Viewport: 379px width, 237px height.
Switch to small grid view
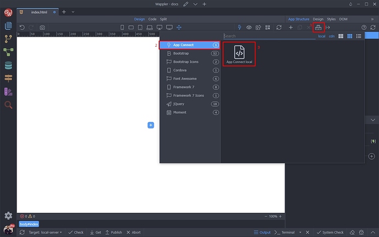tap(349, 36)
